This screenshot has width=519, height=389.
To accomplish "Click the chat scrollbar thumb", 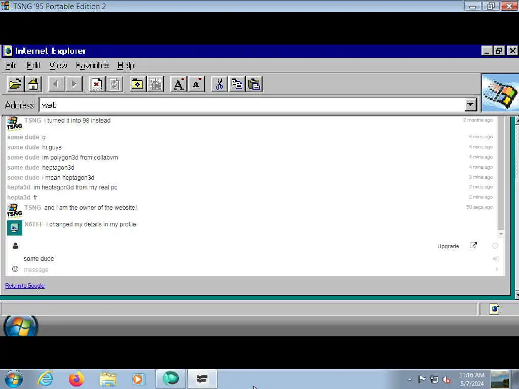I will 501,173.
